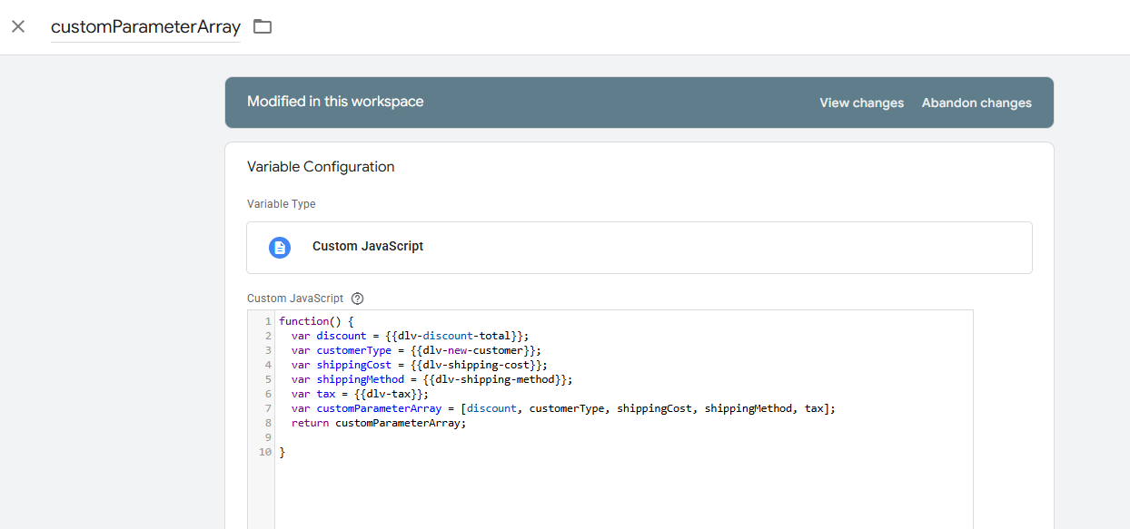
Task: Click 'return customParameterArray;' line
Action: pos(379,423)
